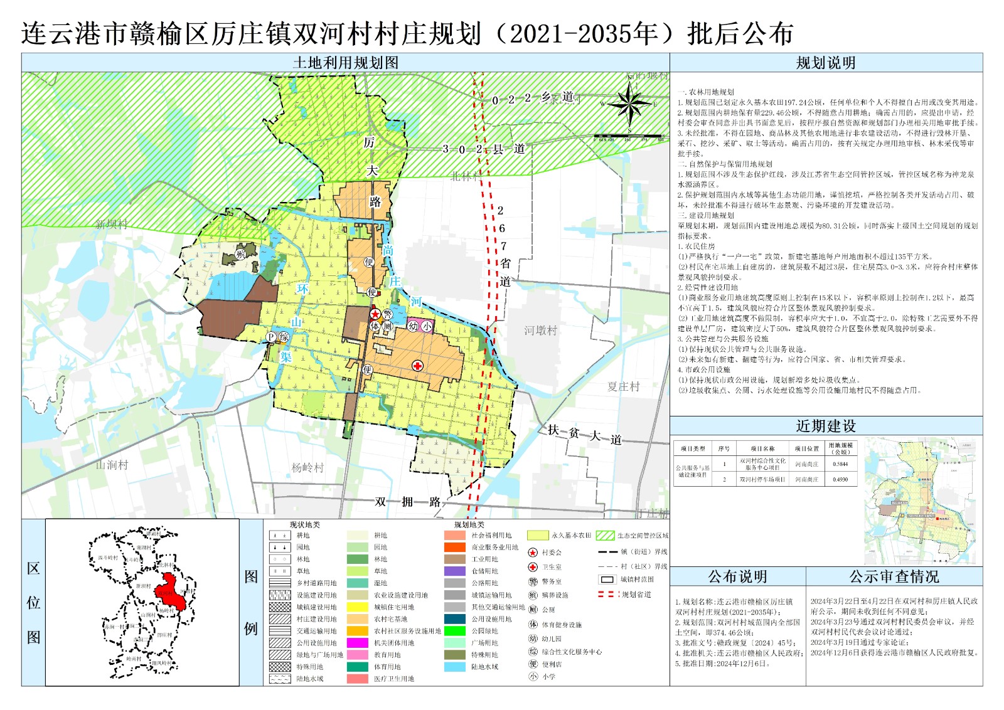Click the 近期建设 mini map thumbnail
Image resolution: width=1004 pixels, height=710 pixels.
click(921, 500)
